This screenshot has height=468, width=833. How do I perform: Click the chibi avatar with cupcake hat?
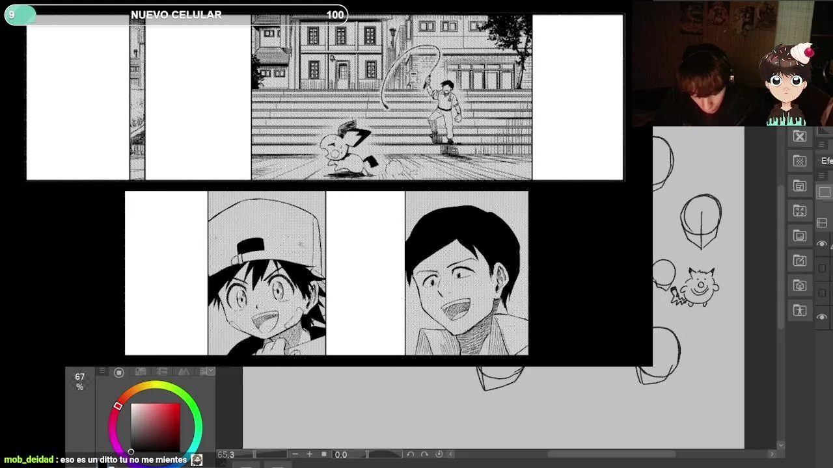789,84
